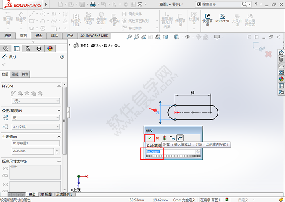The image size is (285, 202).
Task: Click the D1@草图1 name field in panel
Action: click(x=35, y=143)
